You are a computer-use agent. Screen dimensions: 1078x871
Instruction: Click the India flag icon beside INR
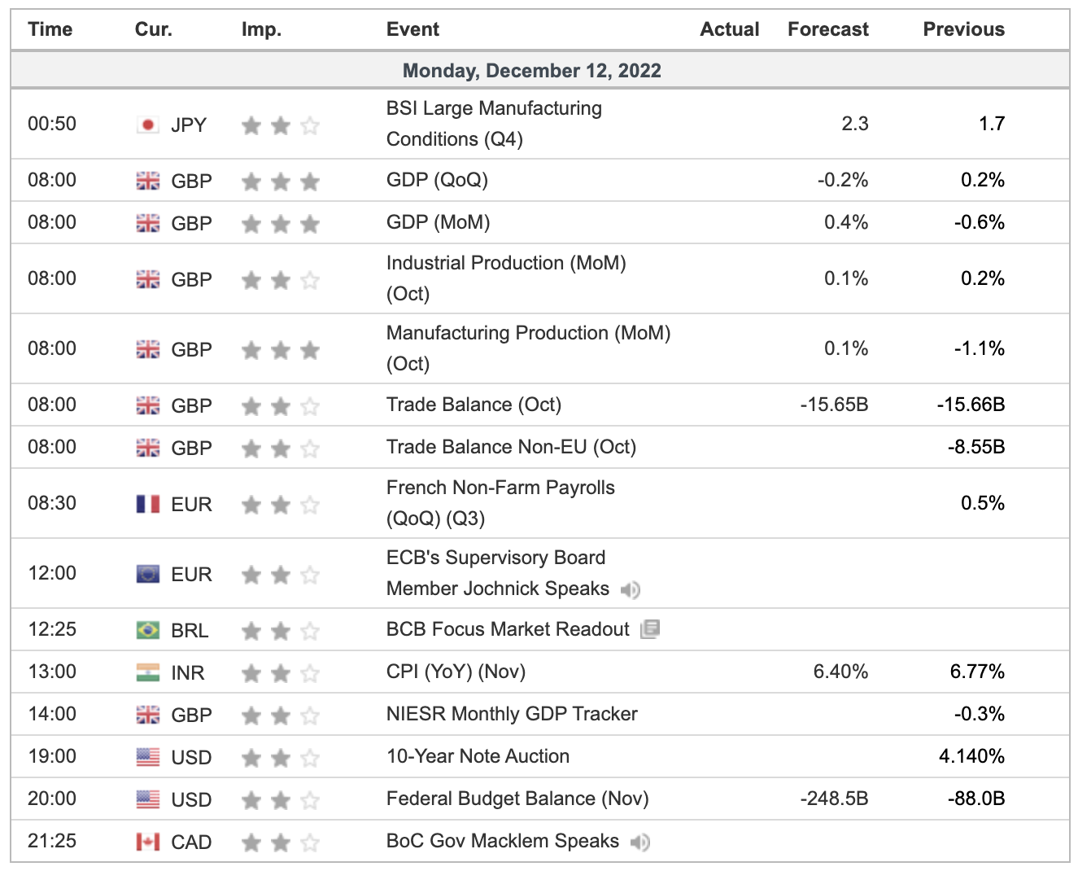click(148, 672)
